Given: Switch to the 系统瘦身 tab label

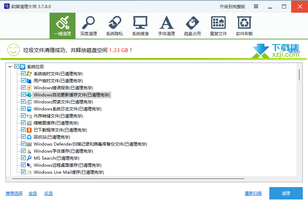Looking at the screenshot, I should (x=140, y=34).
